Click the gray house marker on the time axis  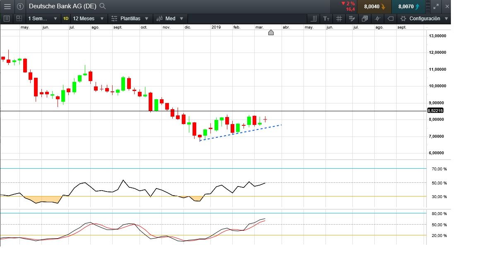point(271,33)
